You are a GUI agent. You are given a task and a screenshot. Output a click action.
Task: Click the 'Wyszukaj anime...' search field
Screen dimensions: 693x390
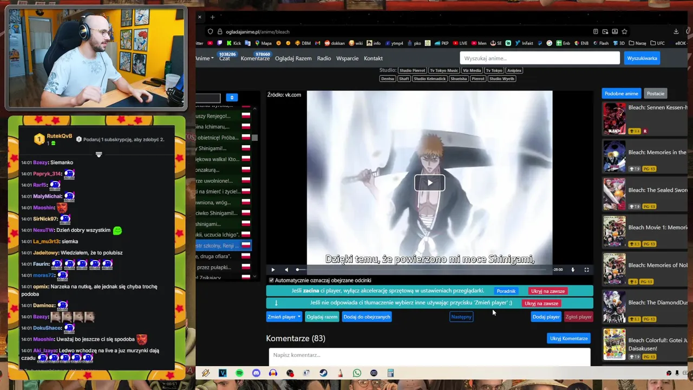point(540,58)
